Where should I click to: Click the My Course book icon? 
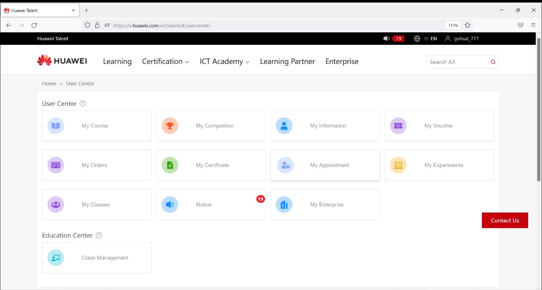point(55,126)
